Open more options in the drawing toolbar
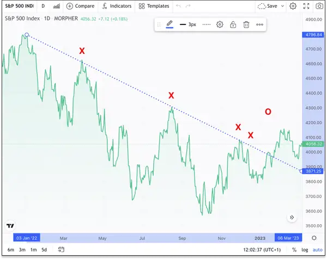327x259 pixels. (x=259, y=24)
